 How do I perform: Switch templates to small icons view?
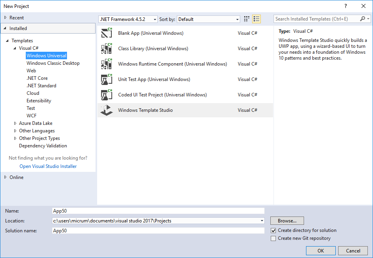coord(246,19)
